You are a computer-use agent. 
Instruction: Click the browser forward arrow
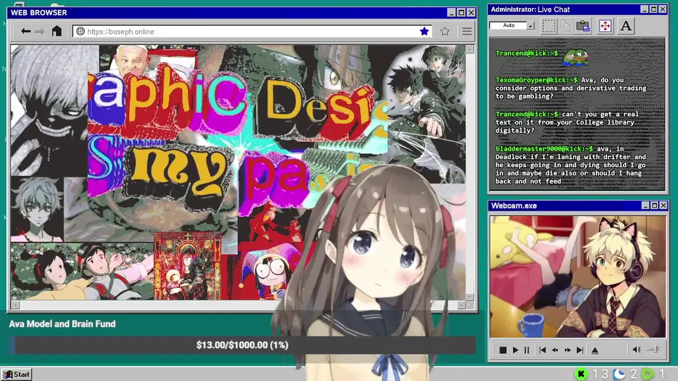40,31
